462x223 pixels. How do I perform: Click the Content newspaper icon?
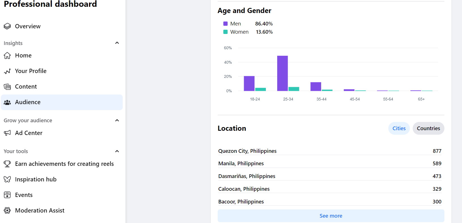coord(7,87)
